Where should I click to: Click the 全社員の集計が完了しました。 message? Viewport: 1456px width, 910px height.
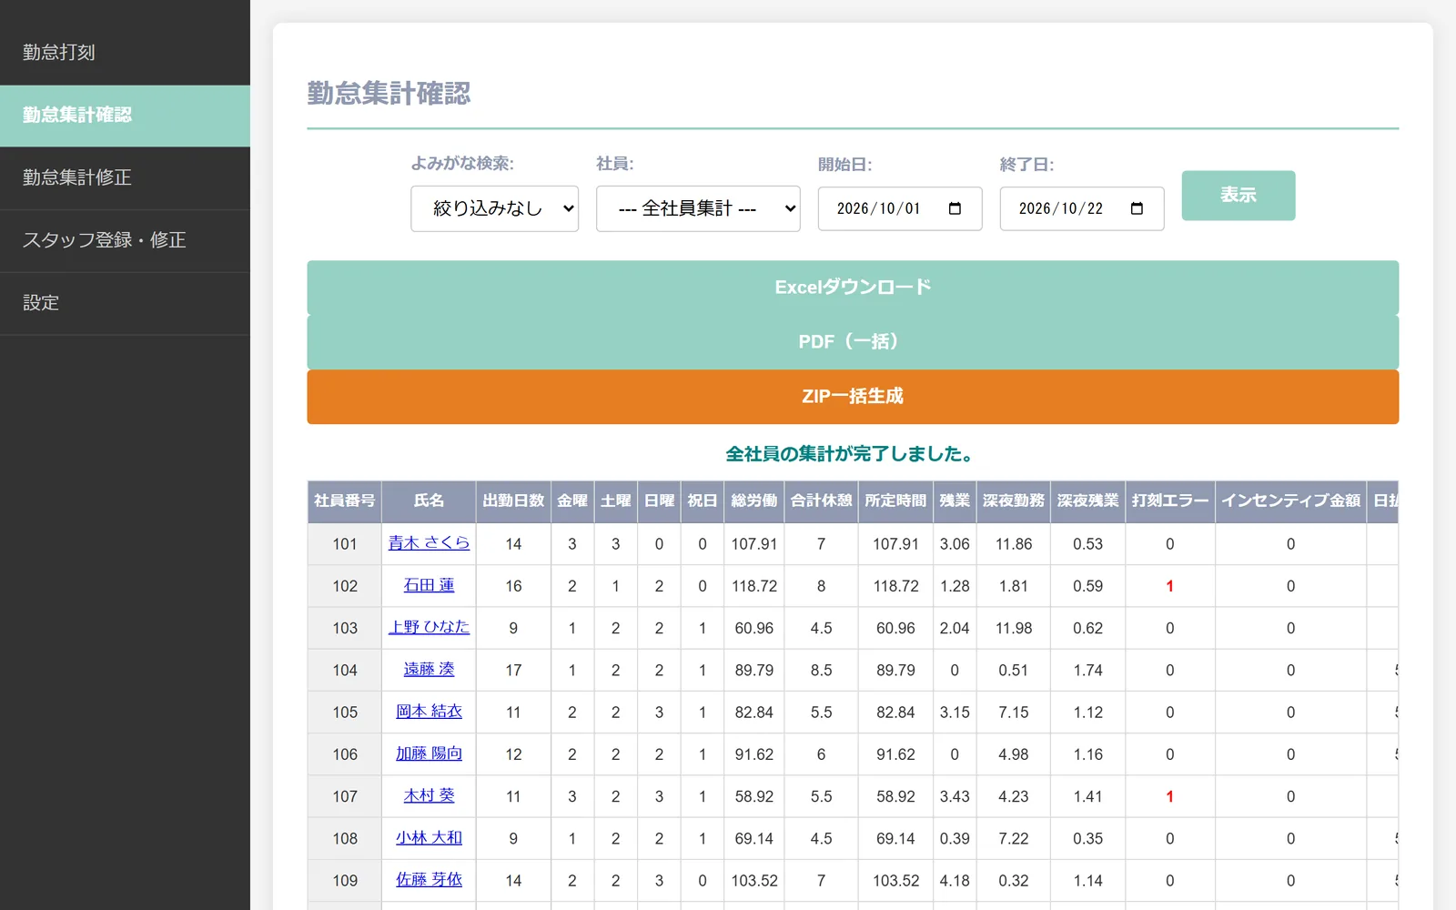(853, 454)
